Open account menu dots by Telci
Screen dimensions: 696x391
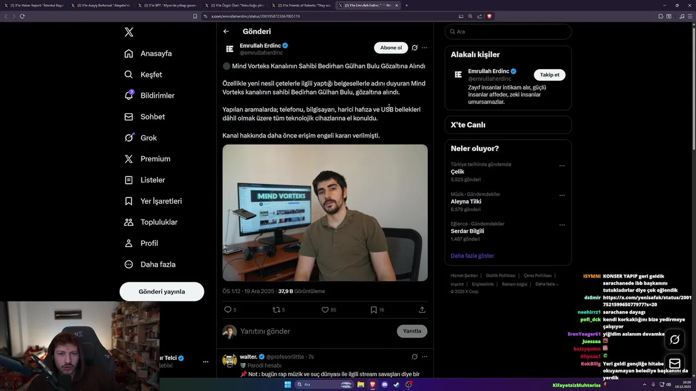coord(206,362)
